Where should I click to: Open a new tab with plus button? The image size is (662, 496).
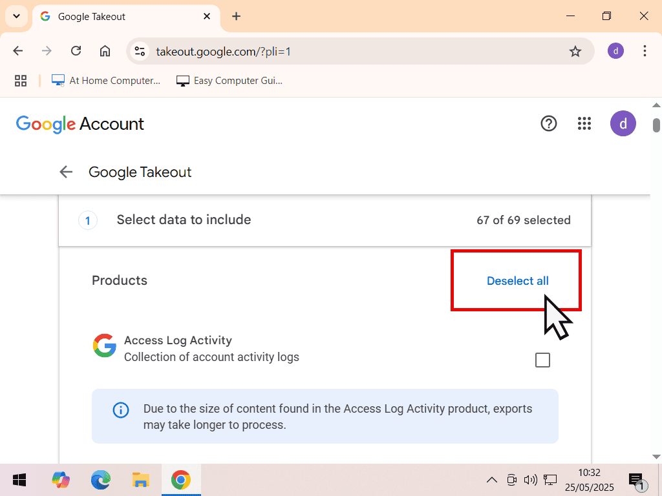(237, 16)
